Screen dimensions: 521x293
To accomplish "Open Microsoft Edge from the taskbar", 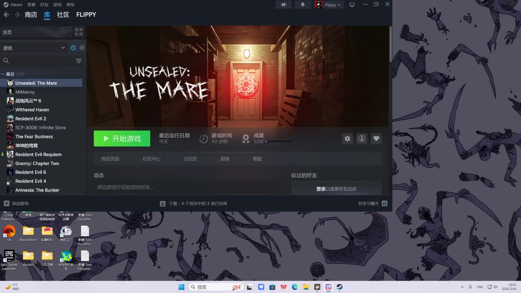I will (x=295, y=287).
